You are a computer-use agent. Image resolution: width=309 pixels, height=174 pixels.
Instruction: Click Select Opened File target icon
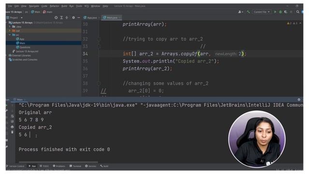56,18
